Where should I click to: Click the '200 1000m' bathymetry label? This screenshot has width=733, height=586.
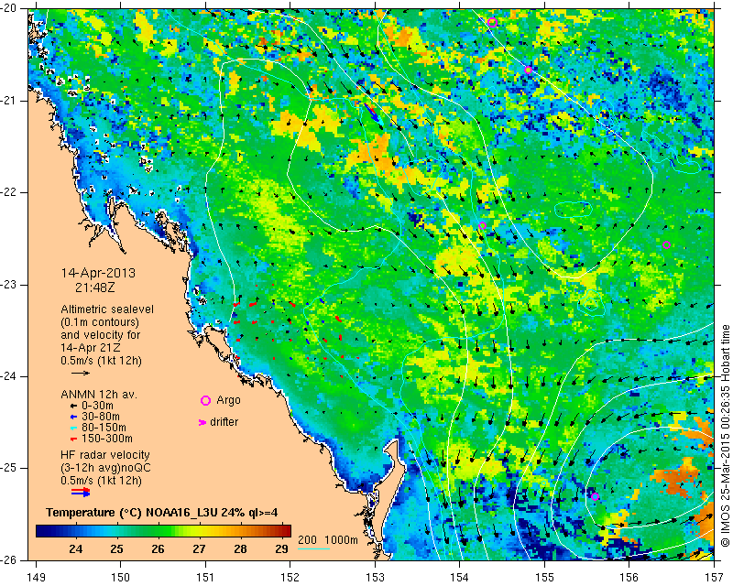coord(328,539)
